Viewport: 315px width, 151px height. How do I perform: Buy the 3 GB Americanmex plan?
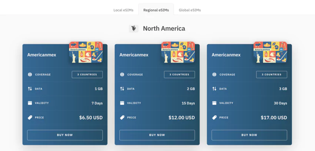coord(249,135)
